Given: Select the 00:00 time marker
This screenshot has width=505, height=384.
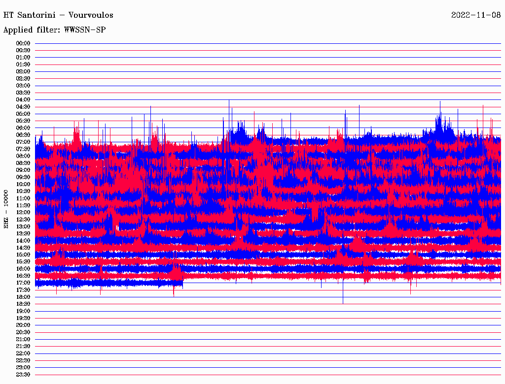Looking at the screenshot, I should tap(23, 43).
